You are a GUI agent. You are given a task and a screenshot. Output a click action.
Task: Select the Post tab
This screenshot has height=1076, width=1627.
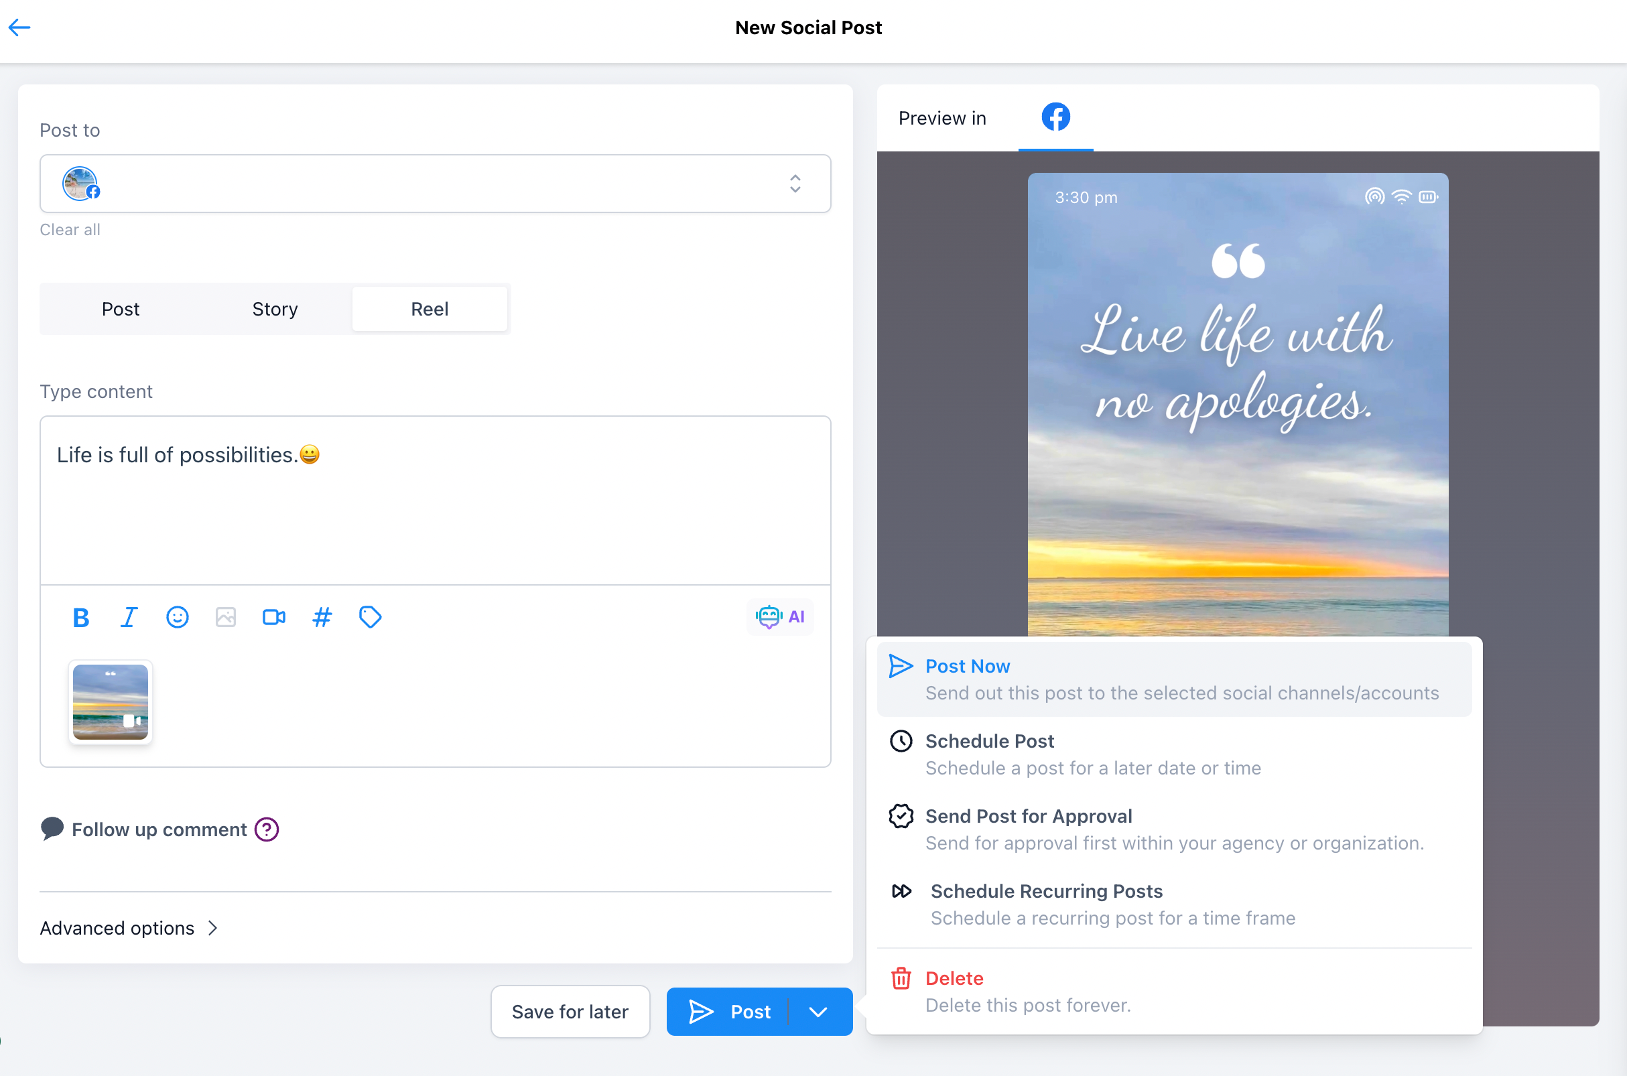tap(120, 309)
